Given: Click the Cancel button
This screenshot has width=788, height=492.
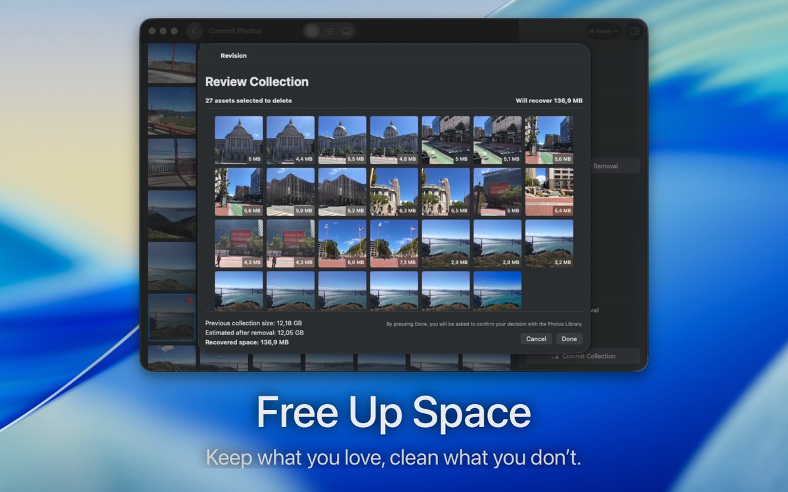Looking at the screenshot, I should click(x=536, y=339).
